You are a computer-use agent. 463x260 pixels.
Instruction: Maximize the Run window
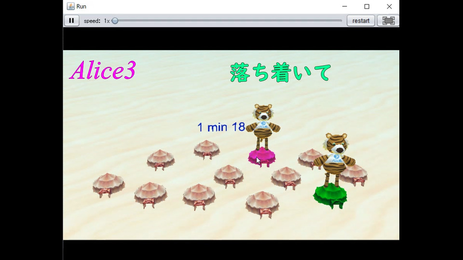click(x=367, y=6)
